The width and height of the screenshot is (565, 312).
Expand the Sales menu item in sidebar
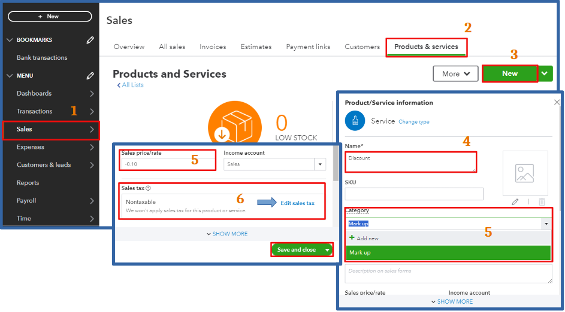coord(51,129)
